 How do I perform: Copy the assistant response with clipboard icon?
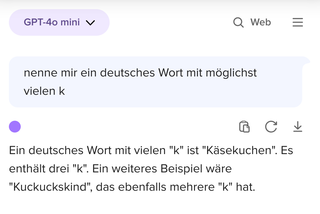coord(244,127)
